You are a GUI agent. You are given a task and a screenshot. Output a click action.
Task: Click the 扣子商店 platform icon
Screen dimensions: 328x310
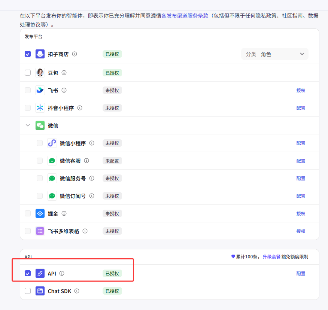pyautogui.click(x=40, y=54)
